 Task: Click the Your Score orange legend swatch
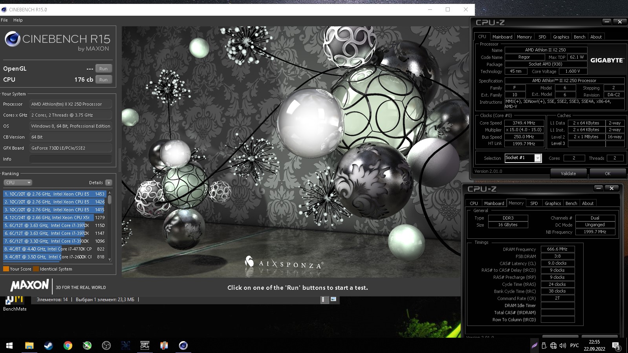[x=6, y=269]
